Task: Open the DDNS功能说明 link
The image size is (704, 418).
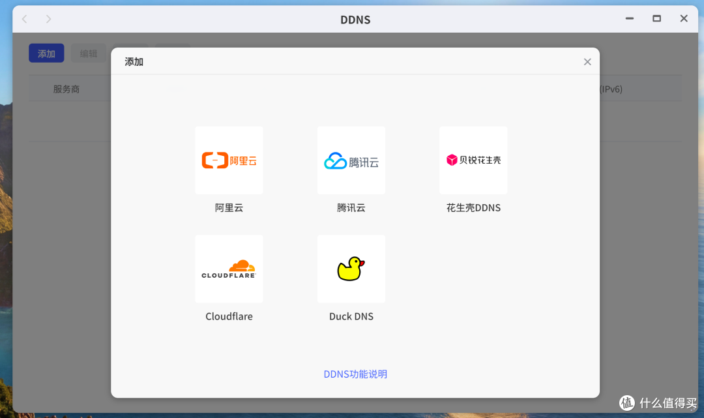Action: (x=355, y=374)
